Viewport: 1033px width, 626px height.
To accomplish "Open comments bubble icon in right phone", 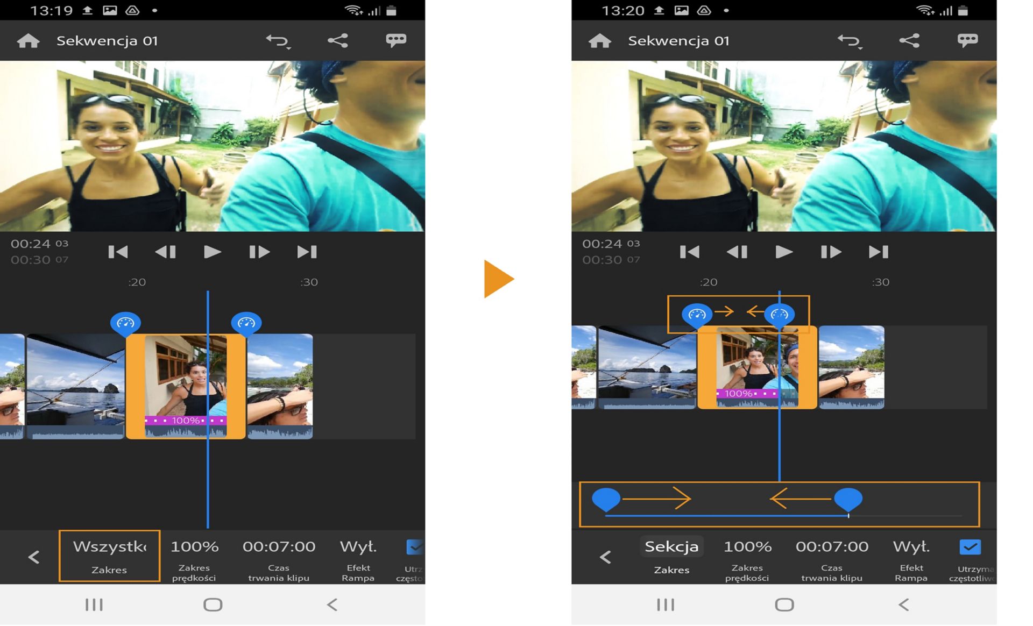I will (x=967, y=40).
